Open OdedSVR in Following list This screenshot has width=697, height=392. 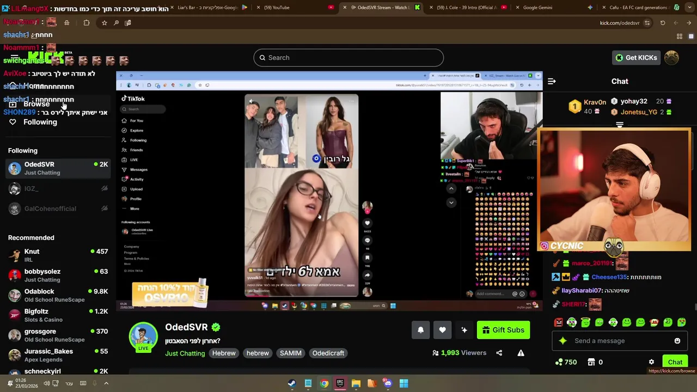coord(58,168)
